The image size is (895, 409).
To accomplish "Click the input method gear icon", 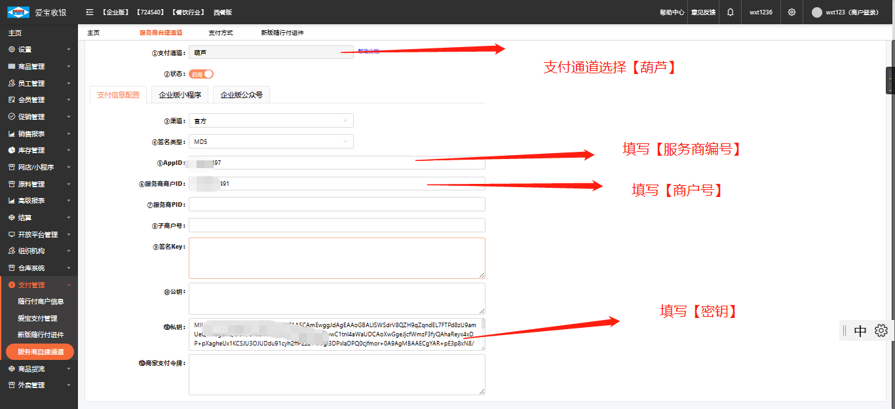I will pos(881,330).
